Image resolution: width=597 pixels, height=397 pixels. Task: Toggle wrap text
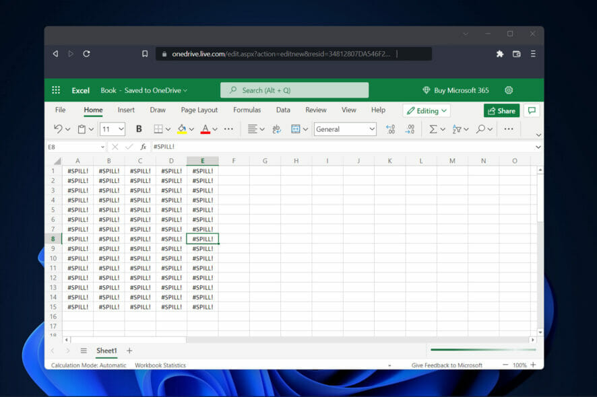coord(277,129)
